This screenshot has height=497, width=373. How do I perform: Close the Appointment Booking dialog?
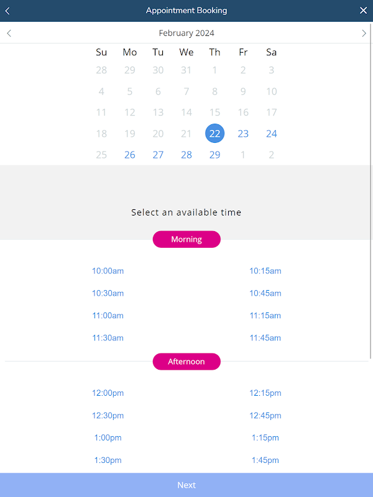click(364, 11)
